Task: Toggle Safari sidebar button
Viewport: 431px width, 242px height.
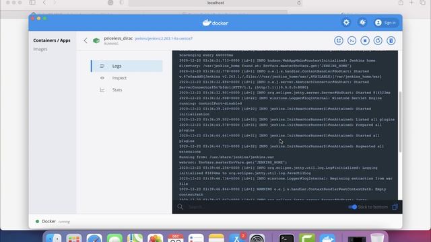Action: click(x=32, y=3)
